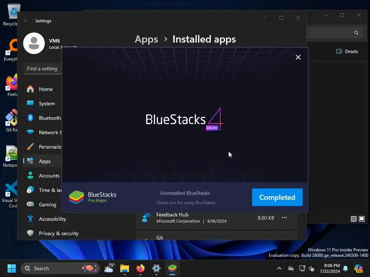Focus the Find a setting search box
This screenshot has width=370, height=277.
coord(43,69)
